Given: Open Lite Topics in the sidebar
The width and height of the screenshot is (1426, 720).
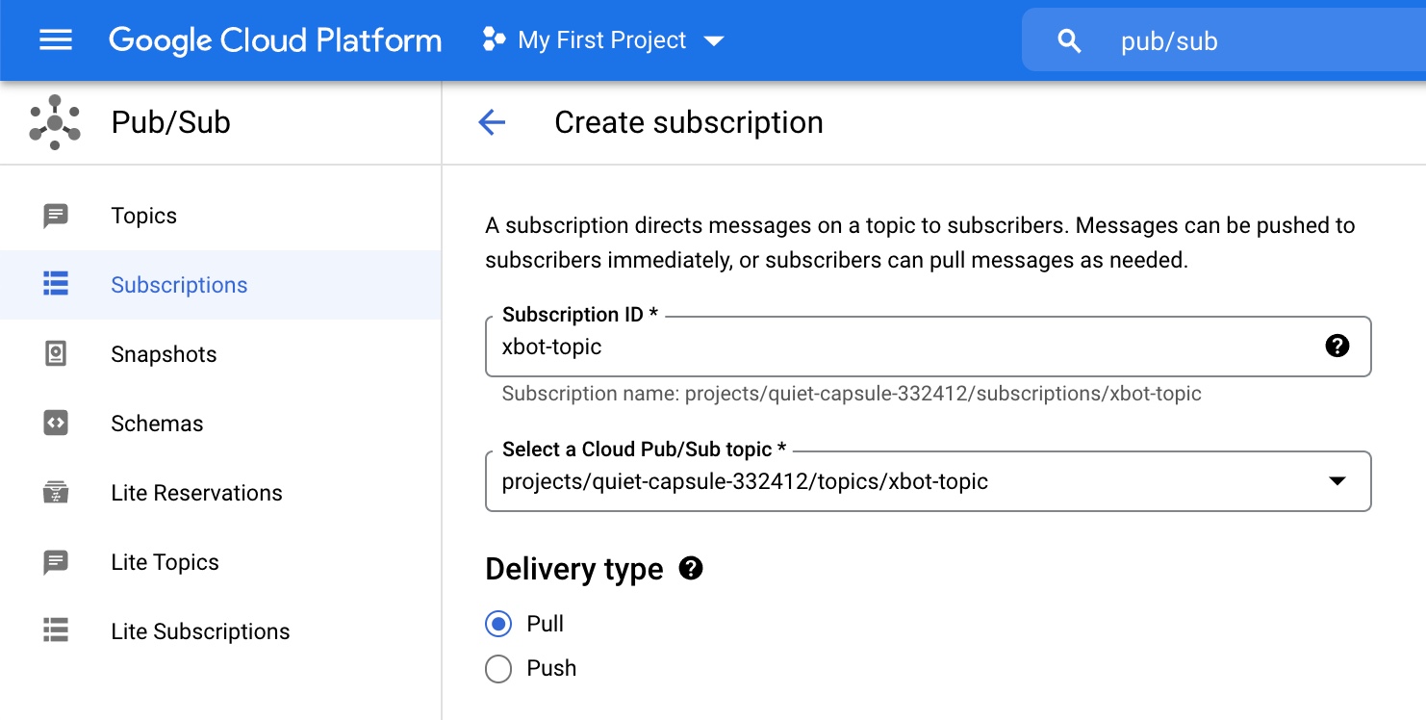Looking at the screenshot, I should (220, 562).
